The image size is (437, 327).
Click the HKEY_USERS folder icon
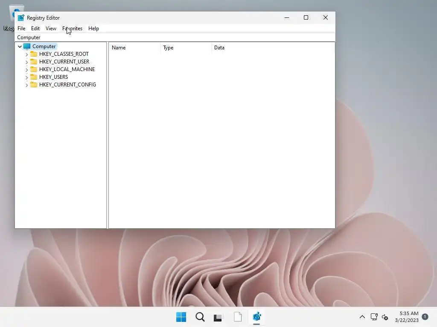coord(34,77)
